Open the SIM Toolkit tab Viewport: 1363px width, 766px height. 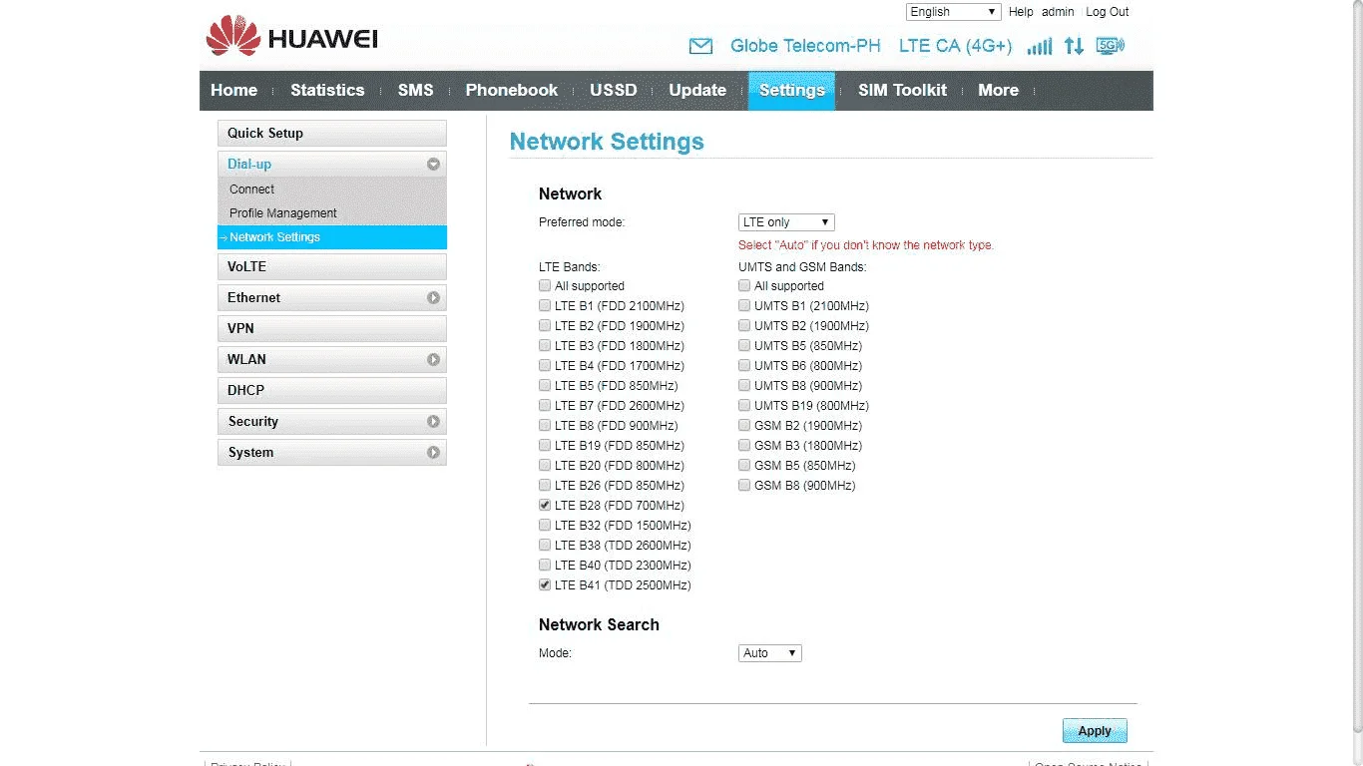click(x=902, y=90)
